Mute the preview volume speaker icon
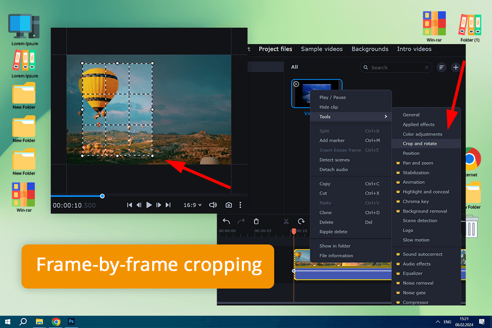Image resolution: width=492 pixels, height=328 pixels. (213, 205)
